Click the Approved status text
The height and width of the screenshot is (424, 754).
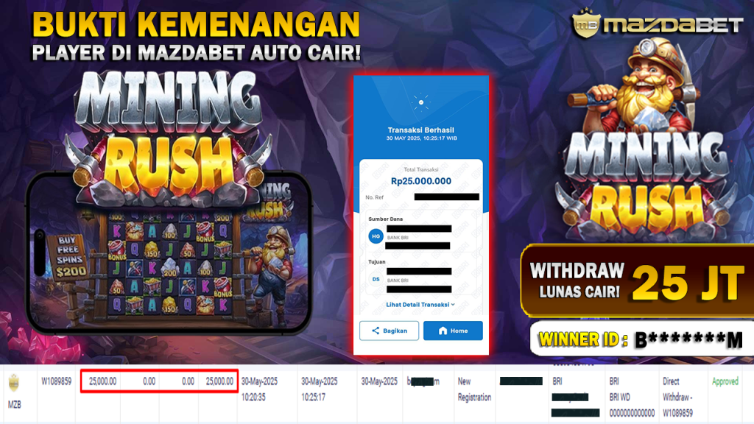point(725,381)
